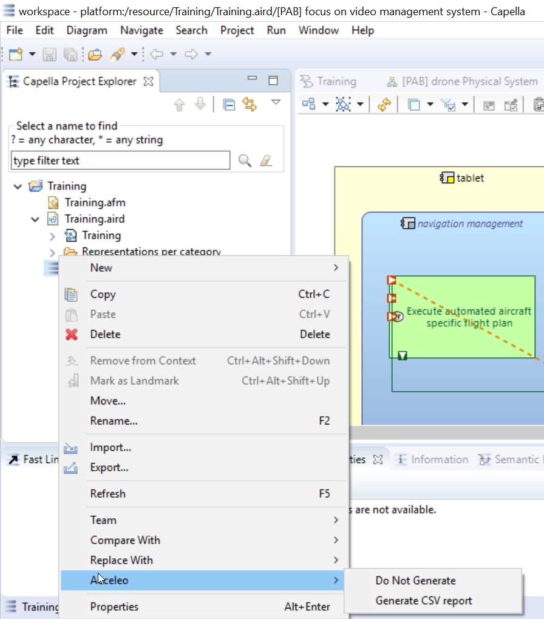
Task: Click the Filters diagram toolbar icon
Action: click(x=448, y=104)
